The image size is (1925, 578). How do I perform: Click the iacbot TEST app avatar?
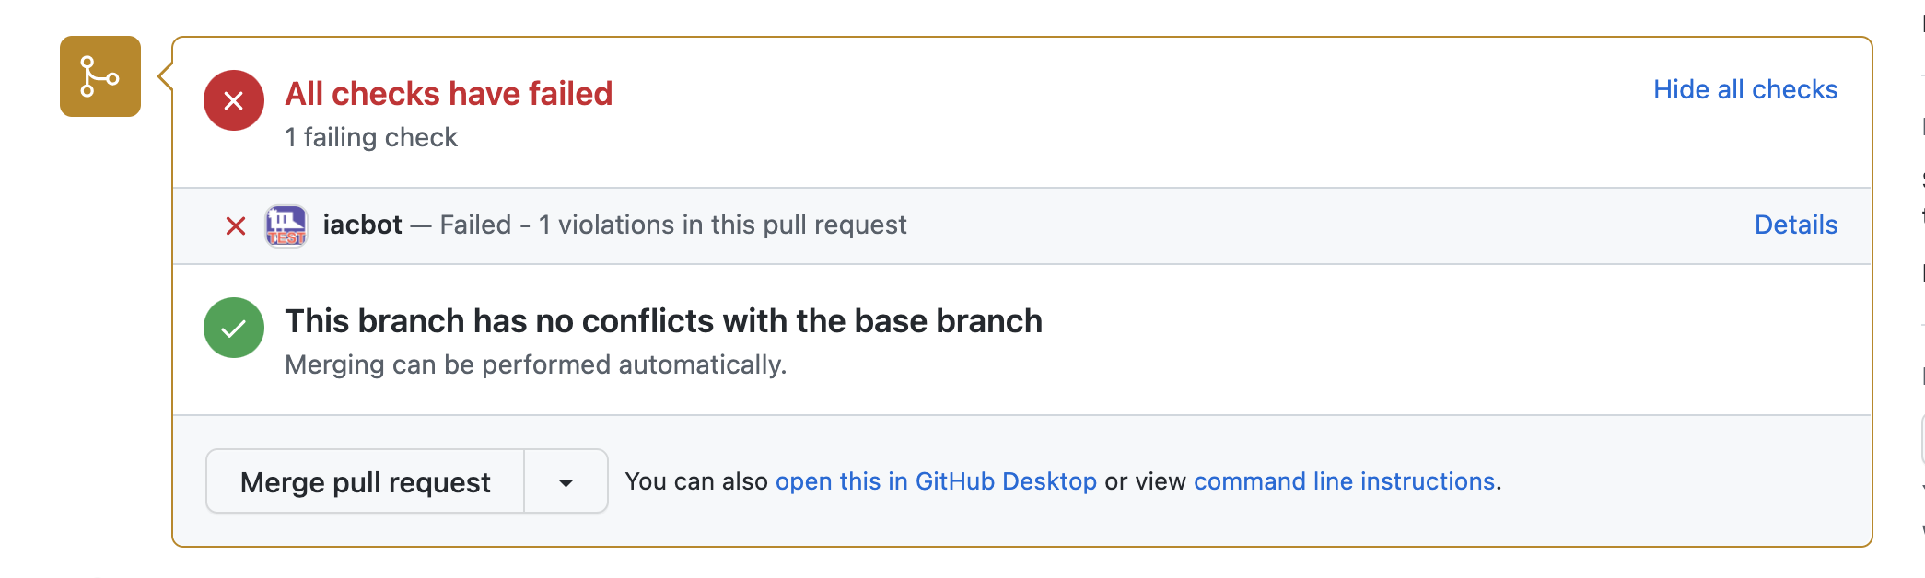286,225
